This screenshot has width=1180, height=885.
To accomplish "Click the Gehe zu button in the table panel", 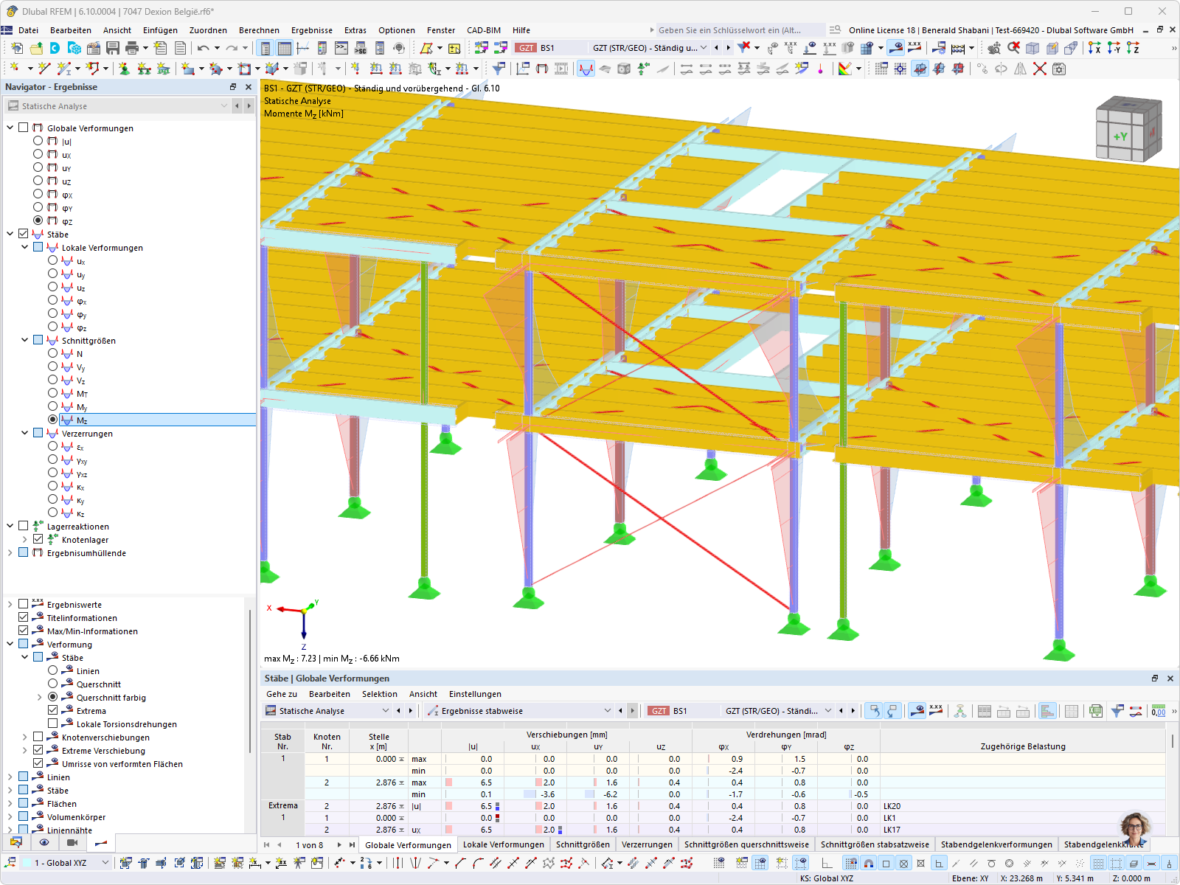I will (281, 694).
